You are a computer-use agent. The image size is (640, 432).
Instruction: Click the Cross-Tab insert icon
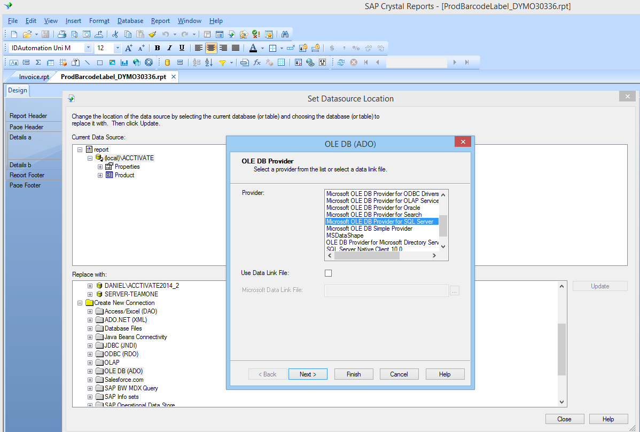coord(51,62)
